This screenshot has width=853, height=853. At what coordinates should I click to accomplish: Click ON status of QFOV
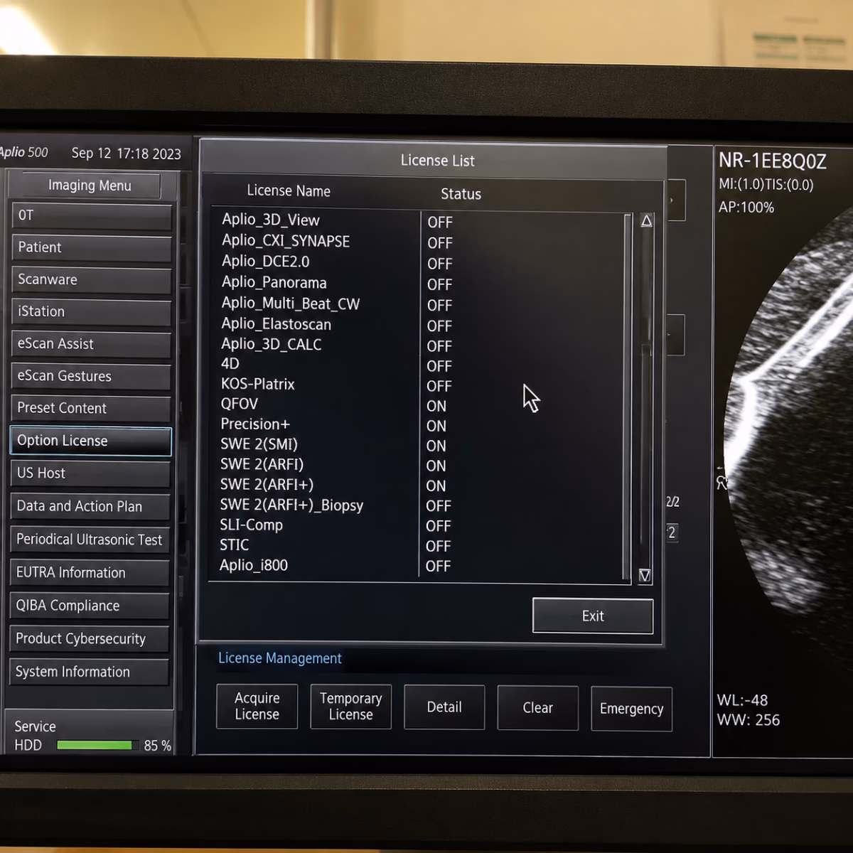[436, 406]
